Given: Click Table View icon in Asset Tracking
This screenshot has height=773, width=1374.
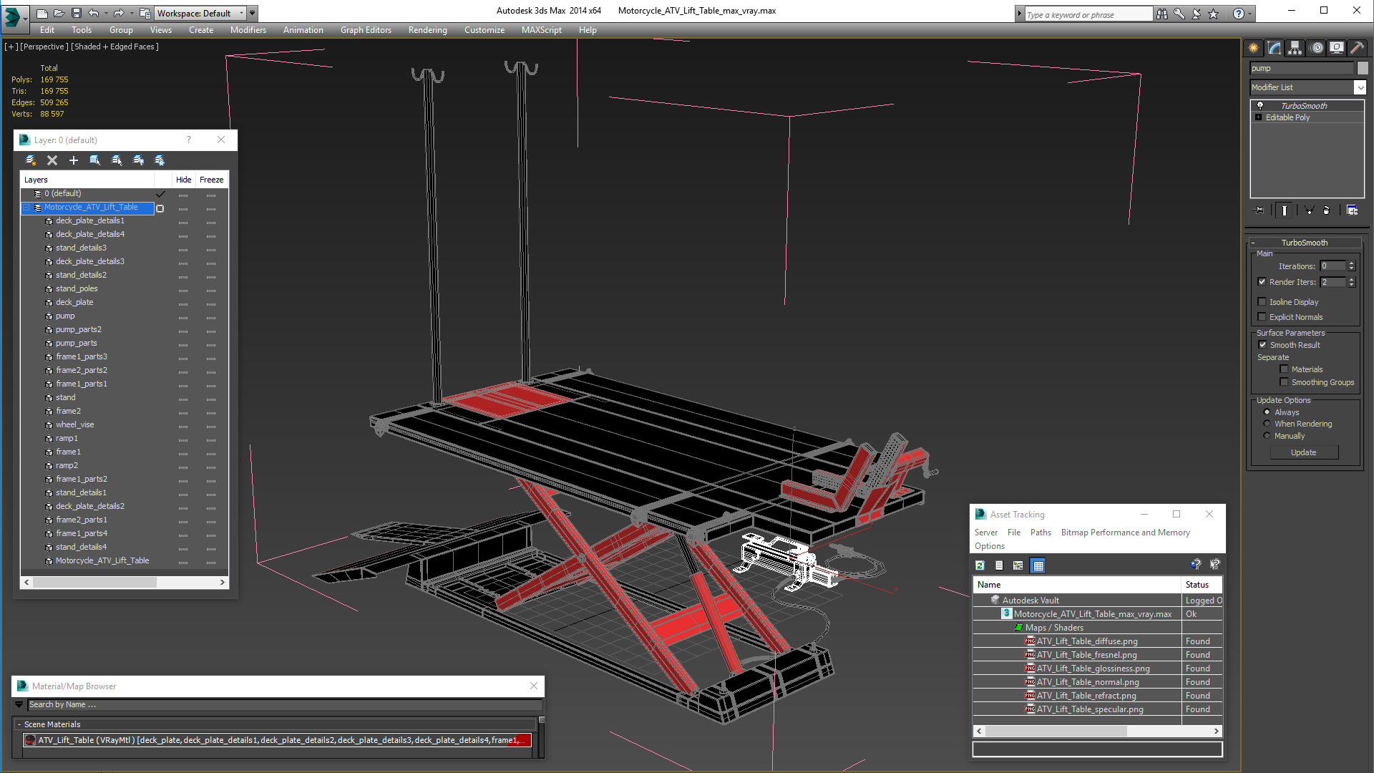Looking at the screenshot, I should (1038, 565).
